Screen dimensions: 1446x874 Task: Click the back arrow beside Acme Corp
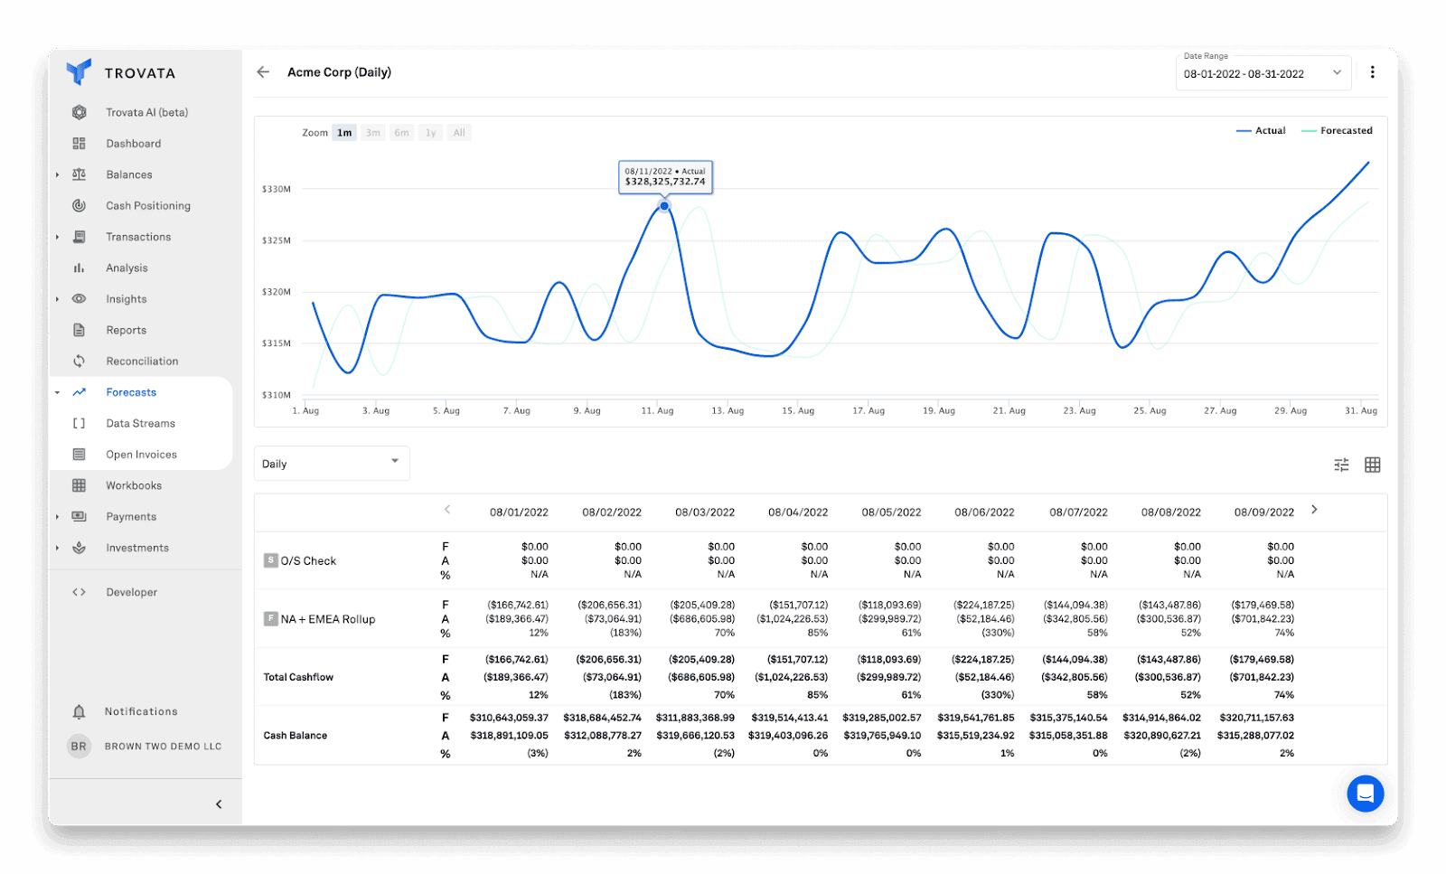coord(263,72)
